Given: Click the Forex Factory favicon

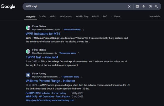Looking at the screenshot, I should pyautogui.click(x=28, y=75).
